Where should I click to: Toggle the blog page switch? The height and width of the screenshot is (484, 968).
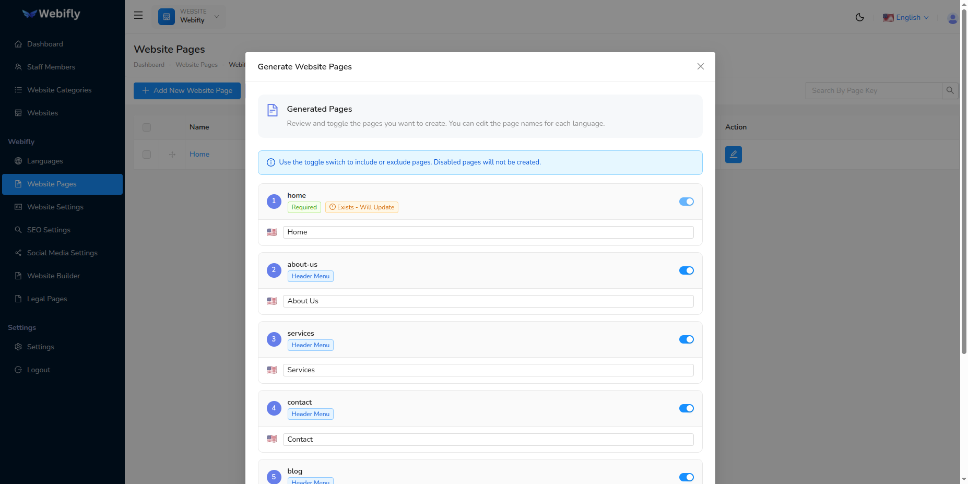686,477
